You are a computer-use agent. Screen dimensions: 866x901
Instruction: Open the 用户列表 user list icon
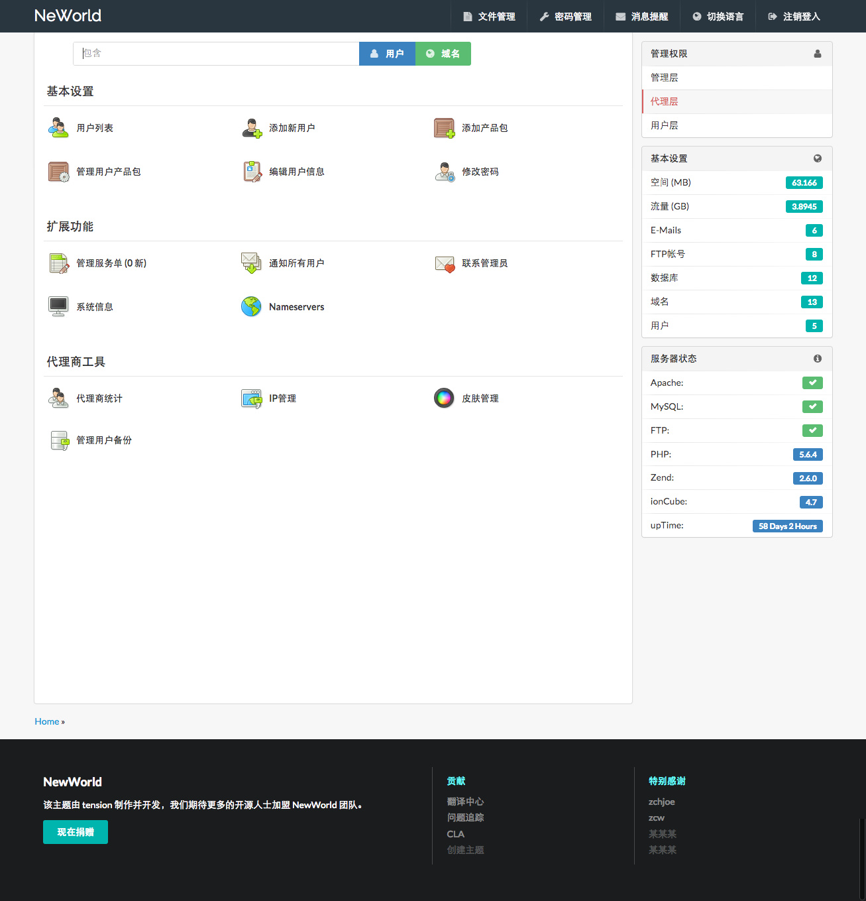(58, 127)
